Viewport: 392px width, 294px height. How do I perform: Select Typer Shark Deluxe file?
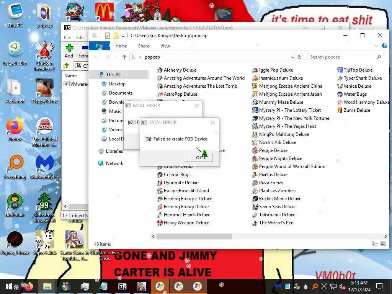(x=359, y=78)
